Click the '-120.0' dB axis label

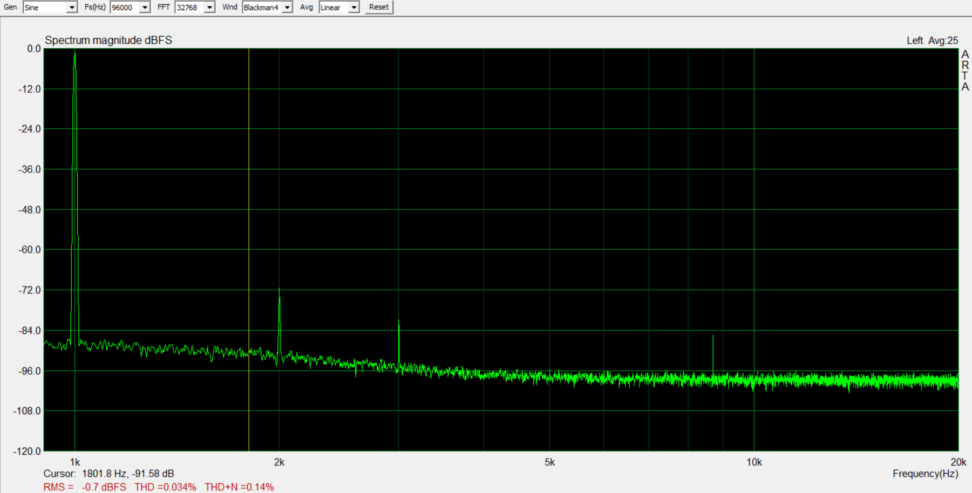point(27,451)
